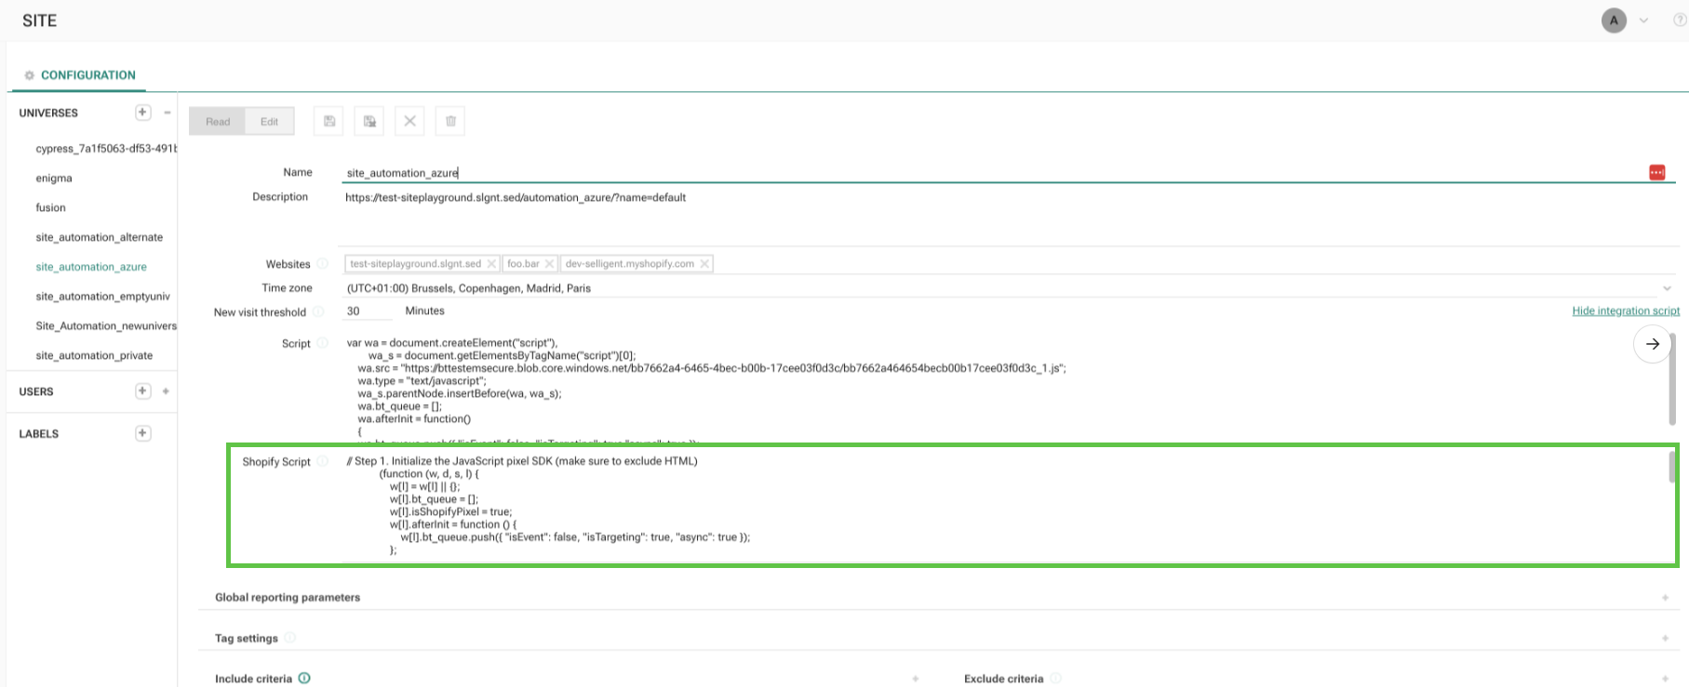
Task: Switch to Read mode
Action: [x=218, y=122]
